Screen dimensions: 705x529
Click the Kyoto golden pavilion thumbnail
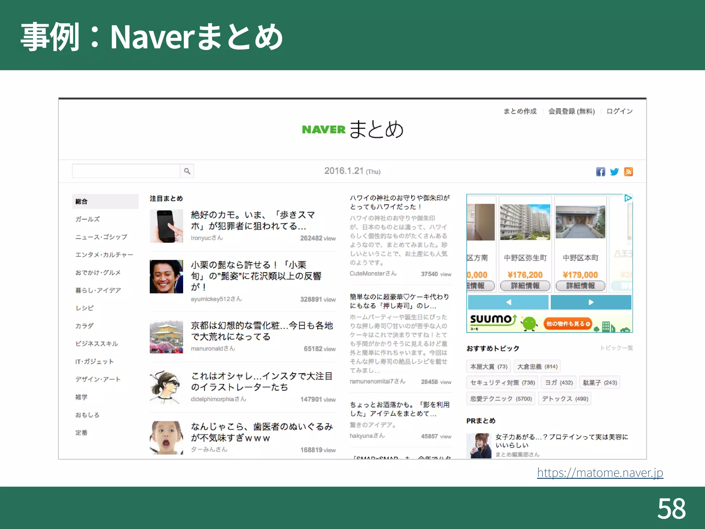tap(166, 336)
